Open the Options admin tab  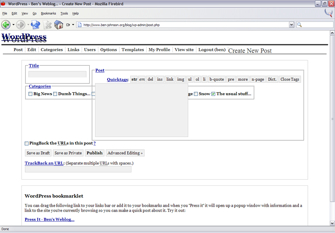(x=108, y=50)
